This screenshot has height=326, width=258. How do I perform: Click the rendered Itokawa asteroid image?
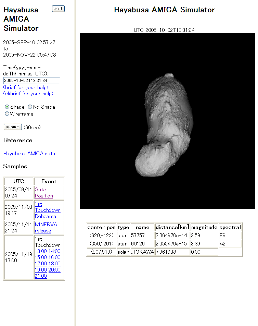pos(167,121)
